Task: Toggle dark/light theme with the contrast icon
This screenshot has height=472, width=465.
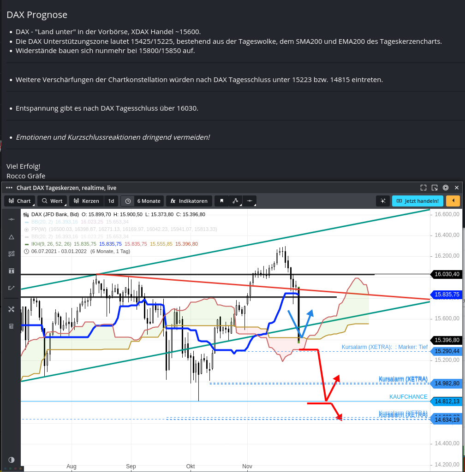Action: coord(11,460)
